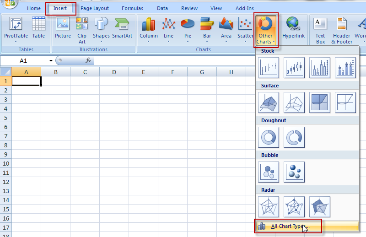
Task: Open the Area chart dropdown
Action: [226, 30]
